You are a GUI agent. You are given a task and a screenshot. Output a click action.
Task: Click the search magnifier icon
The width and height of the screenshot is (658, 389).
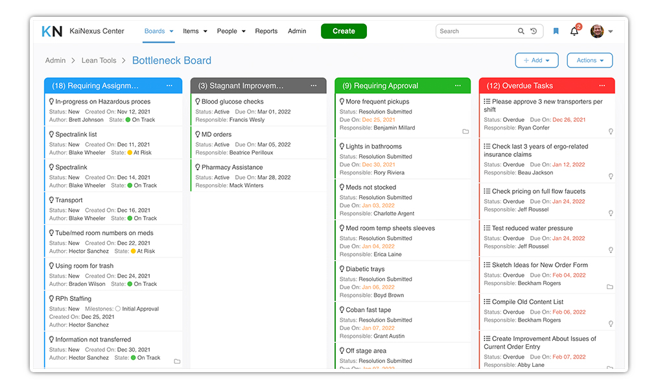[521, 31]
